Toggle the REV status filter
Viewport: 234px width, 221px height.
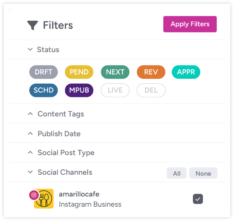coord(151,72)
